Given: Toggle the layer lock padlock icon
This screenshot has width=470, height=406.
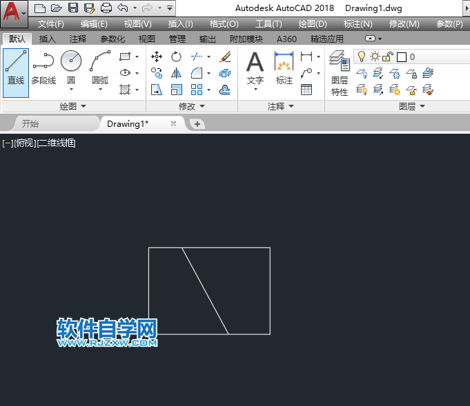Looking at the screenshot, I should coord(387,57).
